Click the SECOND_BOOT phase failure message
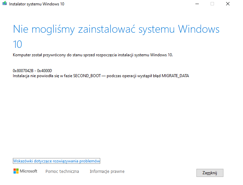 (101, 76)
